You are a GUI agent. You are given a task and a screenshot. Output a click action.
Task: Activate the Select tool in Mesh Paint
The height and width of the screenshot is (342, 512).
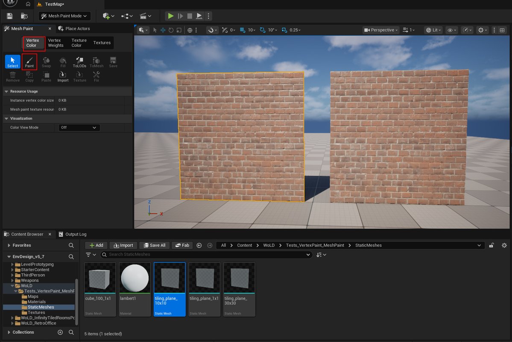pyautogui.click(x=13, y=61)
